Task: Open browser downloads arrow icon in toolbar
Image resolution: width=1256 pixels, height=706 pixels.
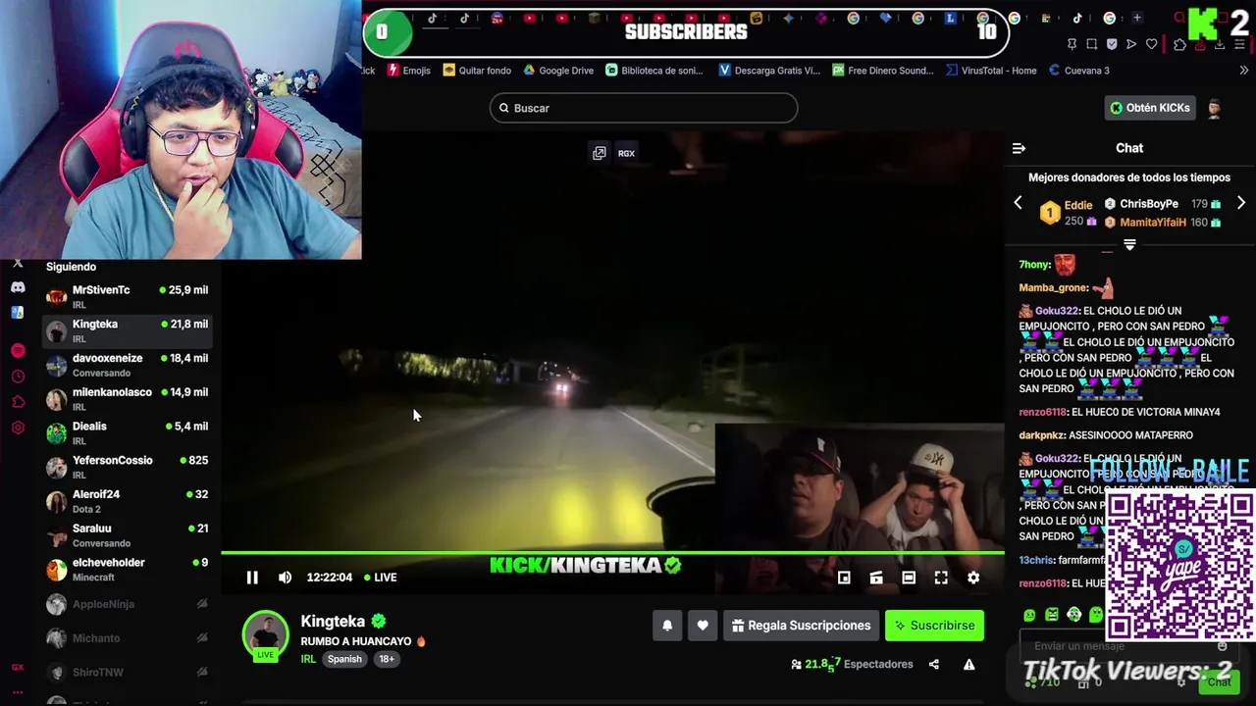Action: 1219,44
